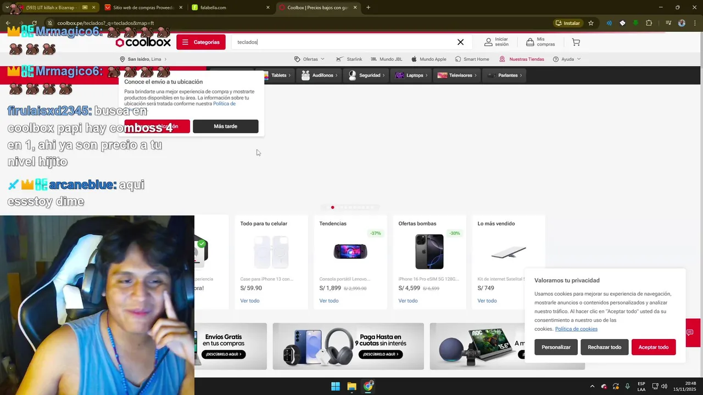Clear the search box with the X icon

pyautogui.click(x=460, y=42)
